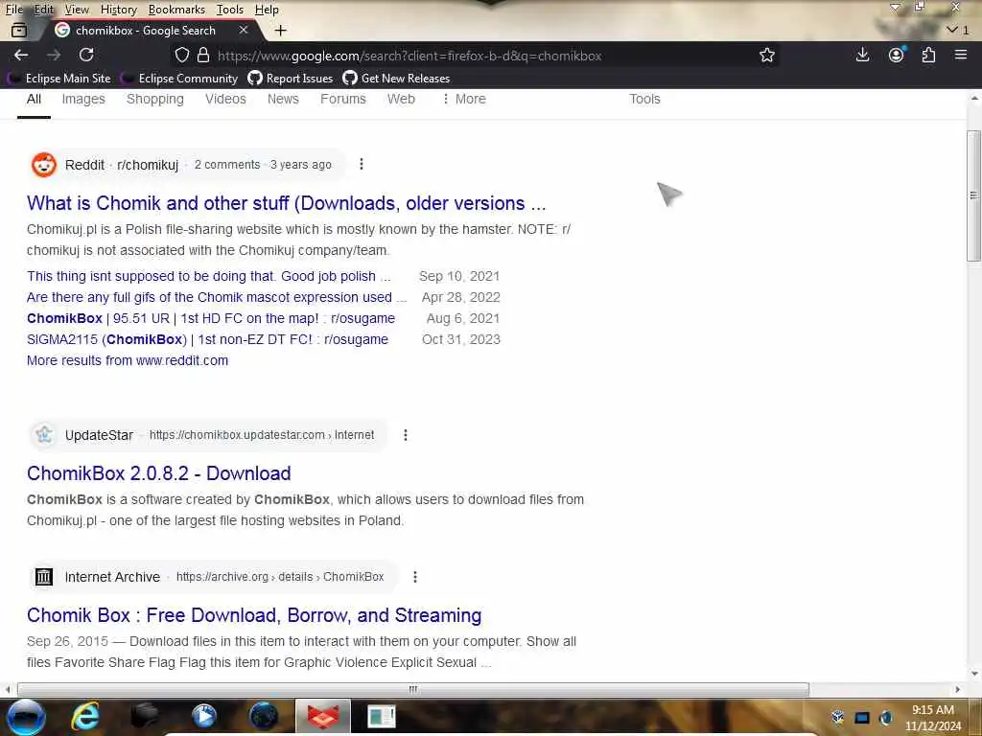
Task: Open ChomikBox 2.0.8.2 - Download result
Action: [159, 473]
